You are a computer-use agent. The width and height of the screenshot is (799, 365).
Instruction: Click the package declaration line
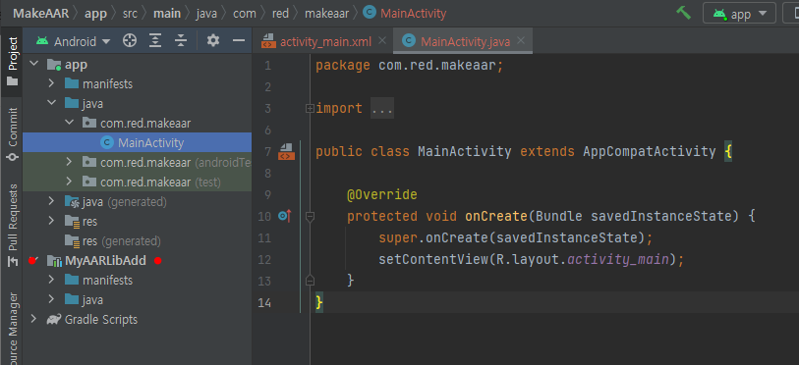coord(410,65)
